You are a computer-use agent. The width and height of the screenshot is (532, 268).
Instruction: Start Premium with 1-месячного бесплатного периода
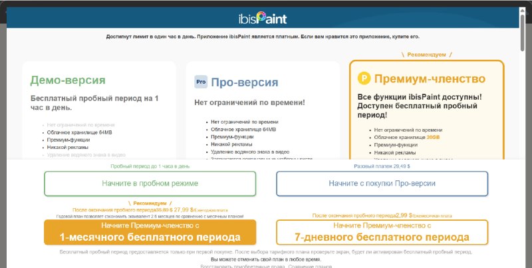point(150,232)
